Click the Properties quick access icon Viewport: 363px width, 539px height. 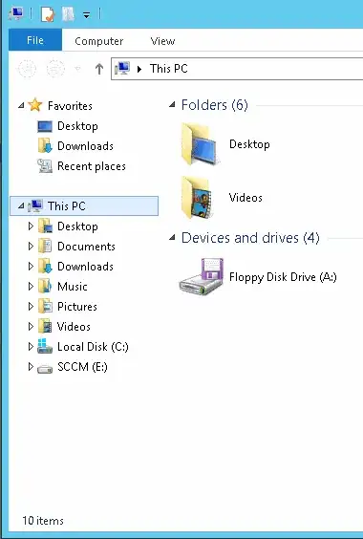pos(48,14)
